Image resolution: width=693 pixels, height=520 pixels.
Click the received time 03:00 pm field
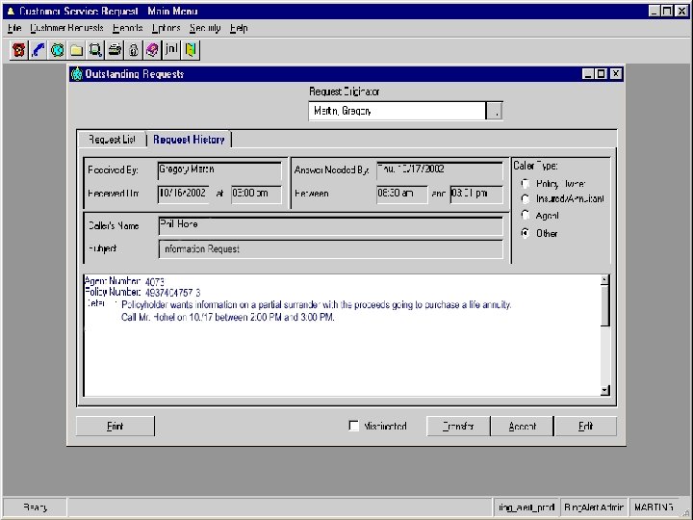coord(256,195)
